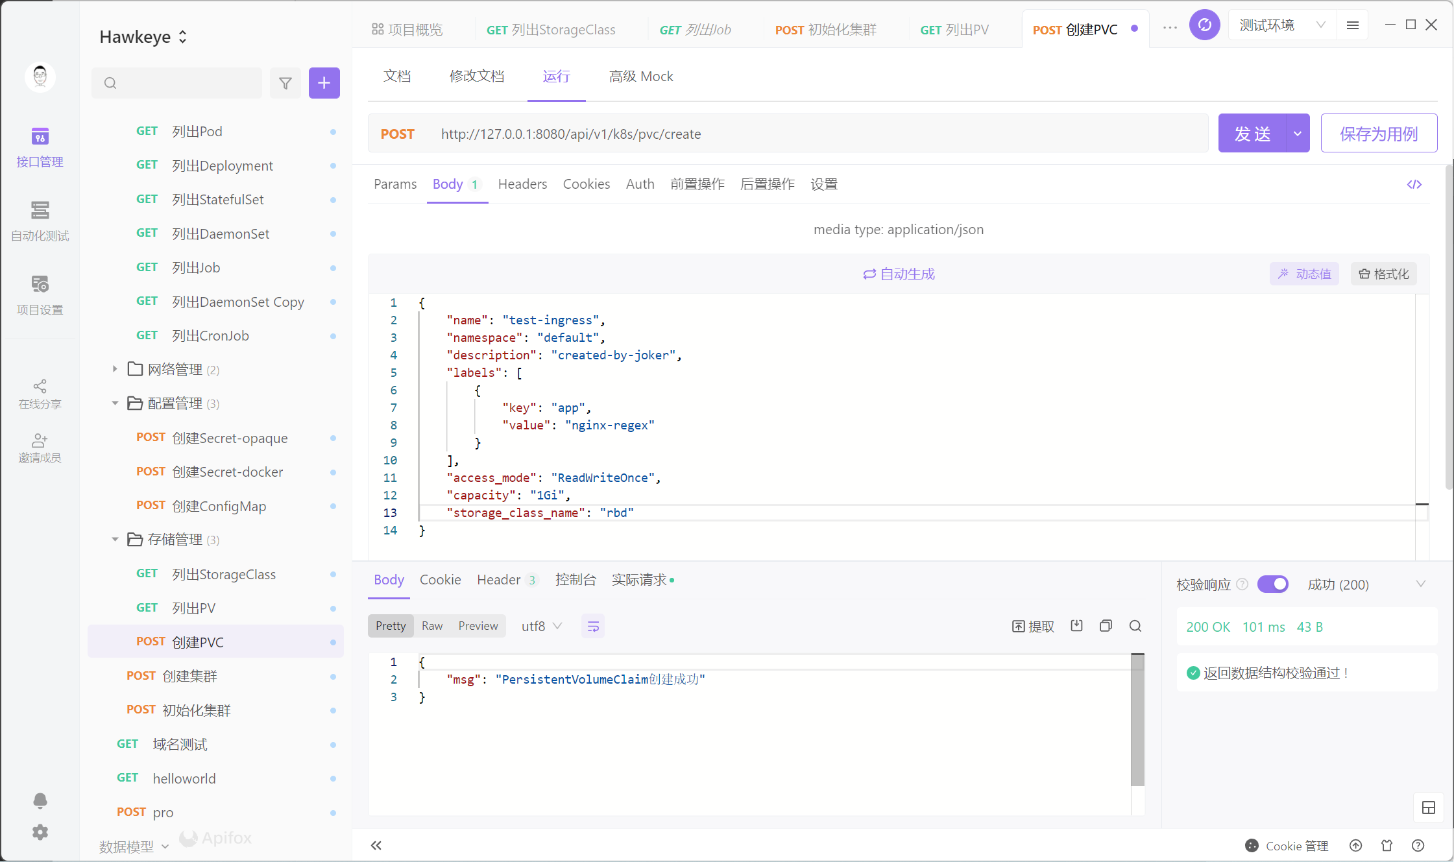1454x862 pixels.
Task: Click 自动生成 link
Action: (899, 274)
